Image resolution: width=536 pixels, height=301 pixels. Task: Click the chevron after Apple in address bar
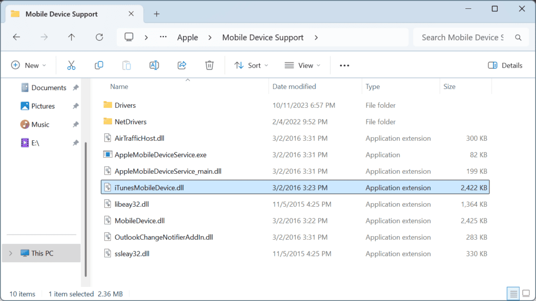pos(210,37)
